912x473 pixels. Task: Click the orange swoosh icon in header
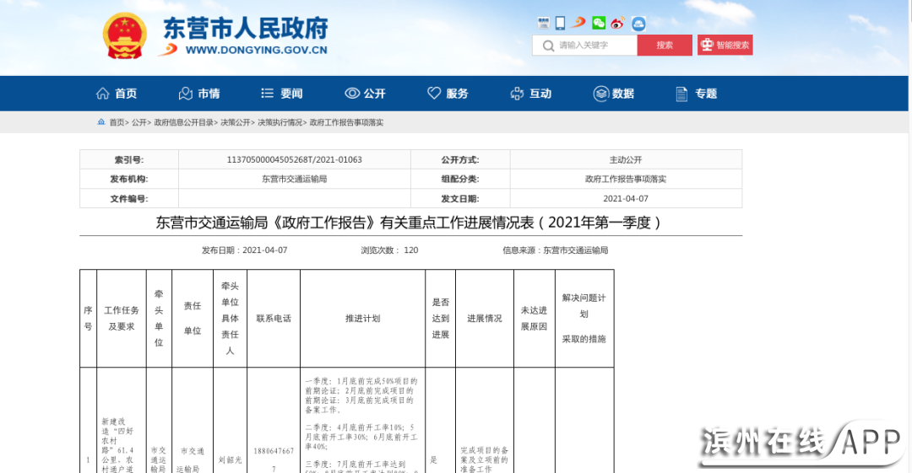point(579,23)
